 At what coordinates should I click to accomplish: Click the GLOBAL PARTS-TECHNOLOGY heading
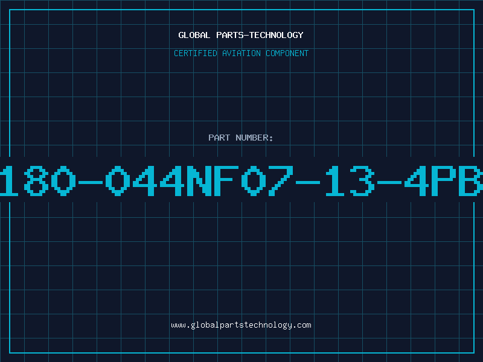(241, 35)
